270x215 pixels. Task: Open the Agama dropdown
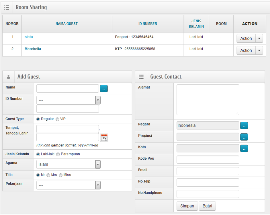pos(98,164)
